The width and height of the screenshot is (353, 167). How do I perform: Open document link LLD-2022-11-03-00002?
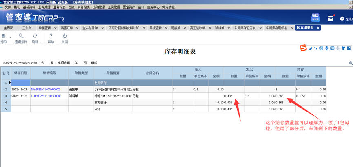pyautogui.click(x=46, y=96)
